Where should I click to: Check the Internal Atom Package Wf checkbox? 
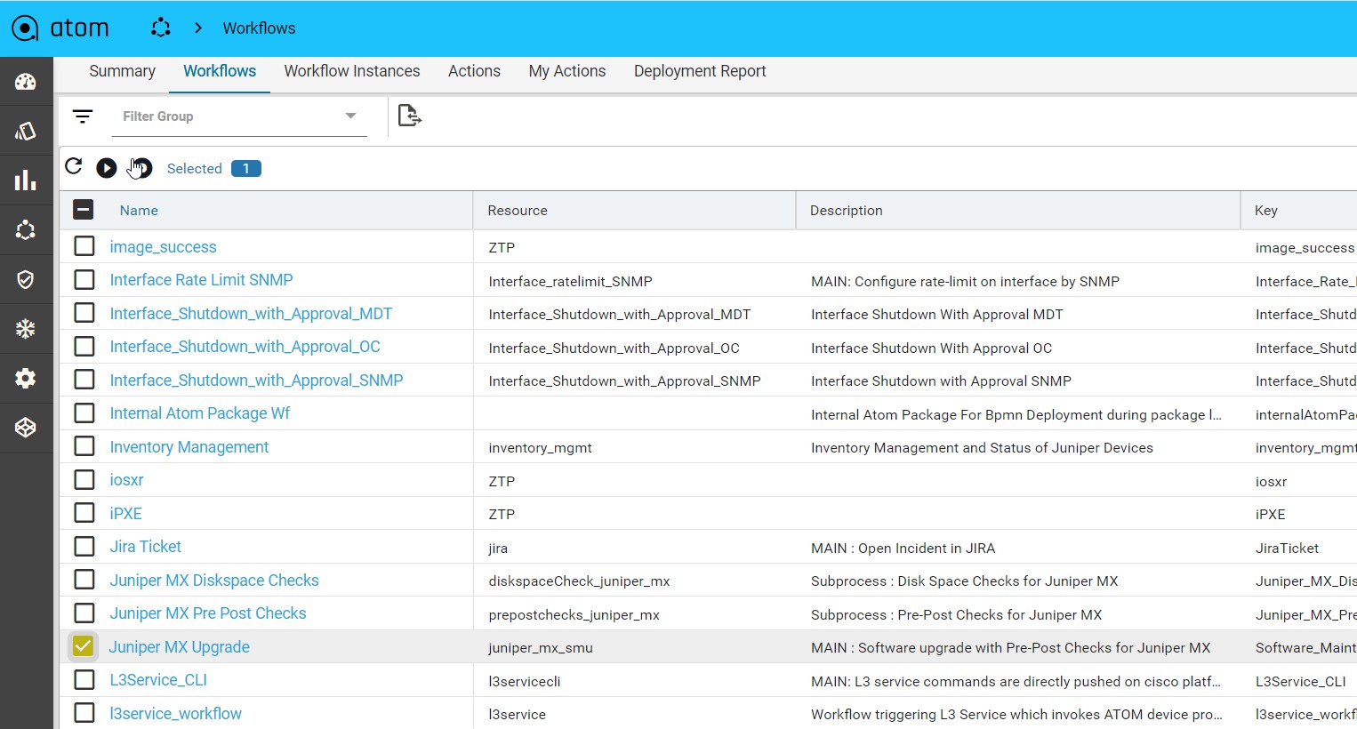pyautogui.click(x=84, y=413)
